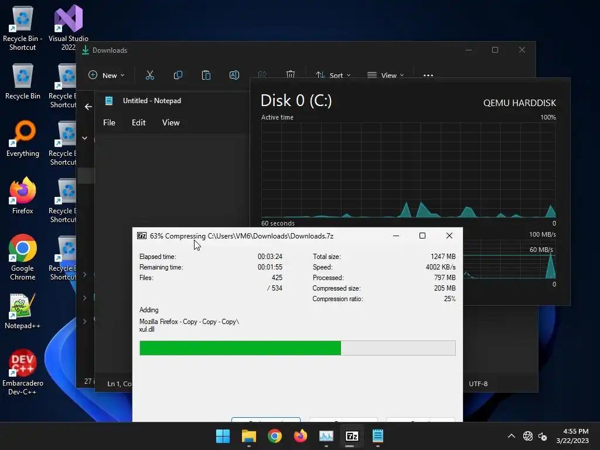The height and width of the screenshot is (450, 600).
Task: Launch Firefox from the desktop
Action: (x=23, y=196)
